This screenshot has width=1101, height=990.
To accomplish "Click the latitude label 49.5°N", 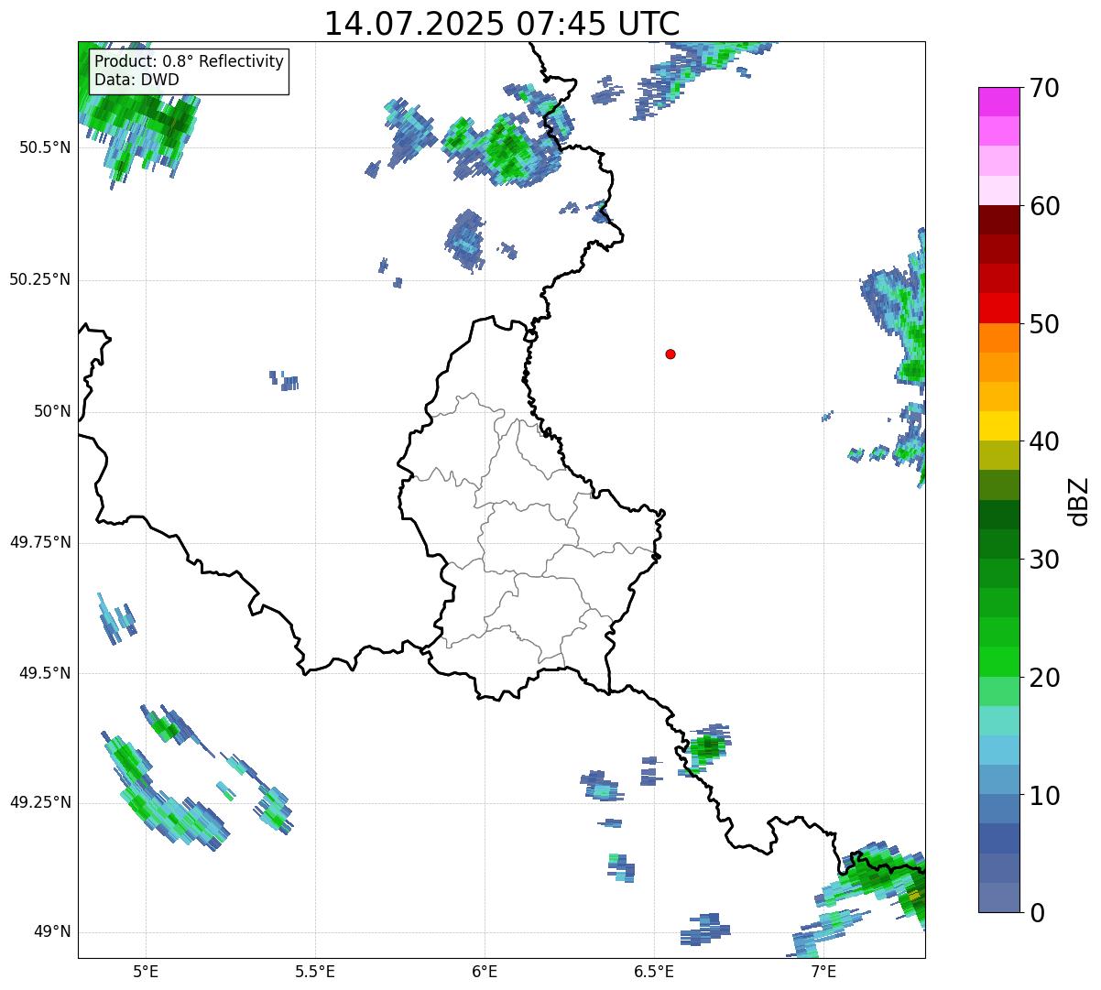I will click(x=45, y=673).
